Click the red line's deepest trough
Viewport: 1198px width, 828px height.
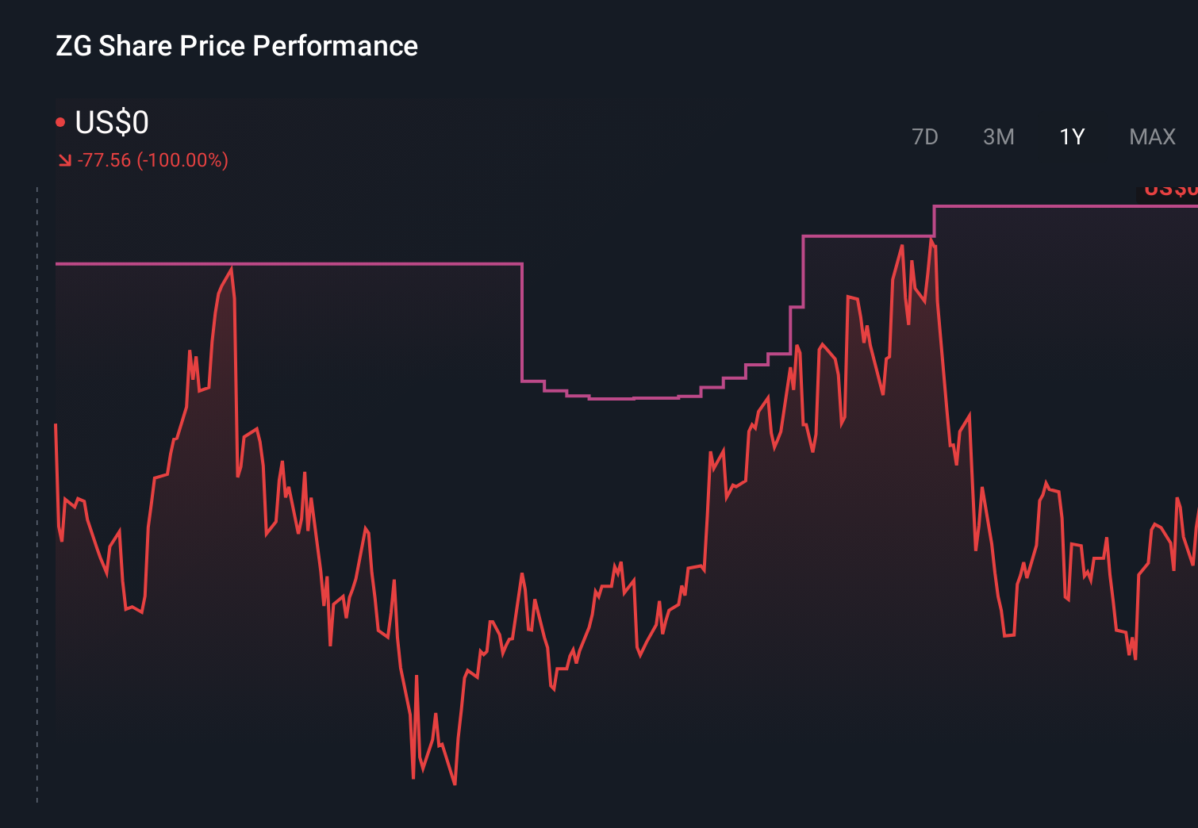tap(453, 784)
